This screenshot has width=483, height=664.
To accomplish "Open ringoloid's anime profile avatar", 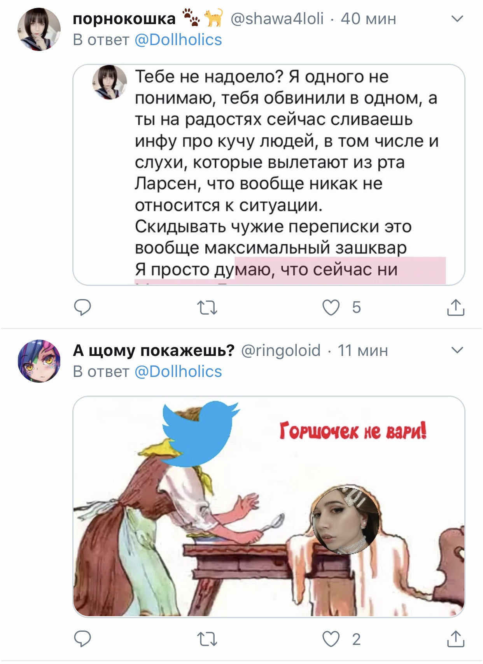I will (x=39, y=361).
